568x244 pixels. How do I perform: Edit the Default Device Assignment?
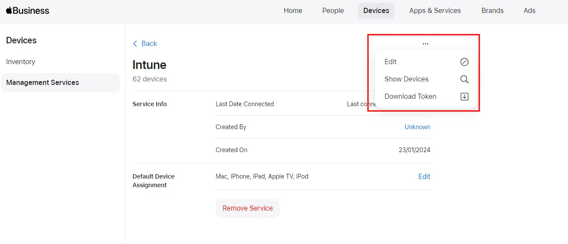[x=424, y=177]
